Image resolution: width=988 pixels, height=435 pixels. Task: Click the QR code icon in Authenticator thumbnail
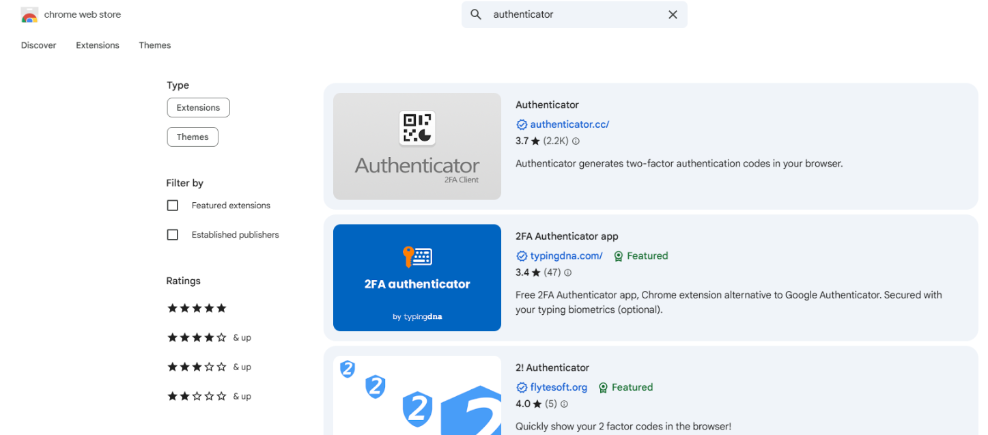pos(417,128)
